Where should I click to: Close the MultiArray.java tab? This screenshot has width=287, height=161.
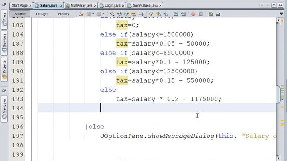tap(95, 6)
